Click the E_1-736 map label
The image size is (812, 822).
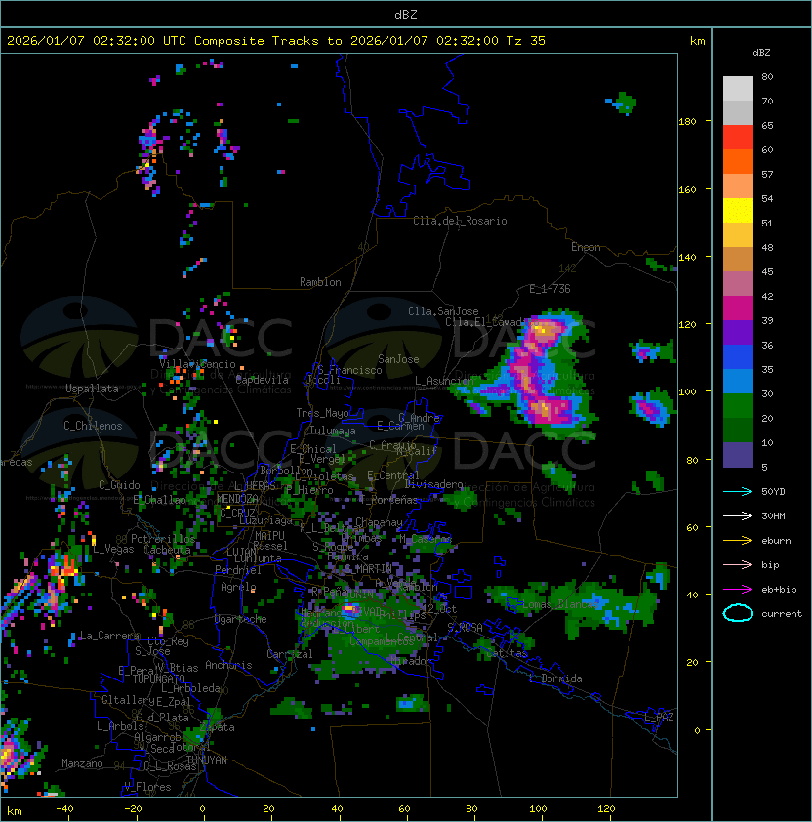[x=549, y=289]
